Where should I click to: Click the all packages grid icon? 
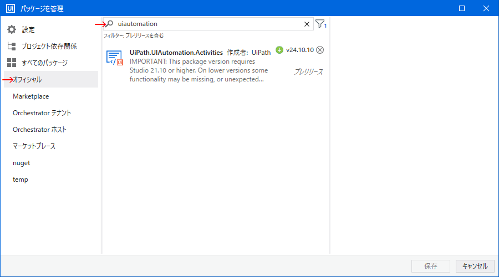click(12, 63)
